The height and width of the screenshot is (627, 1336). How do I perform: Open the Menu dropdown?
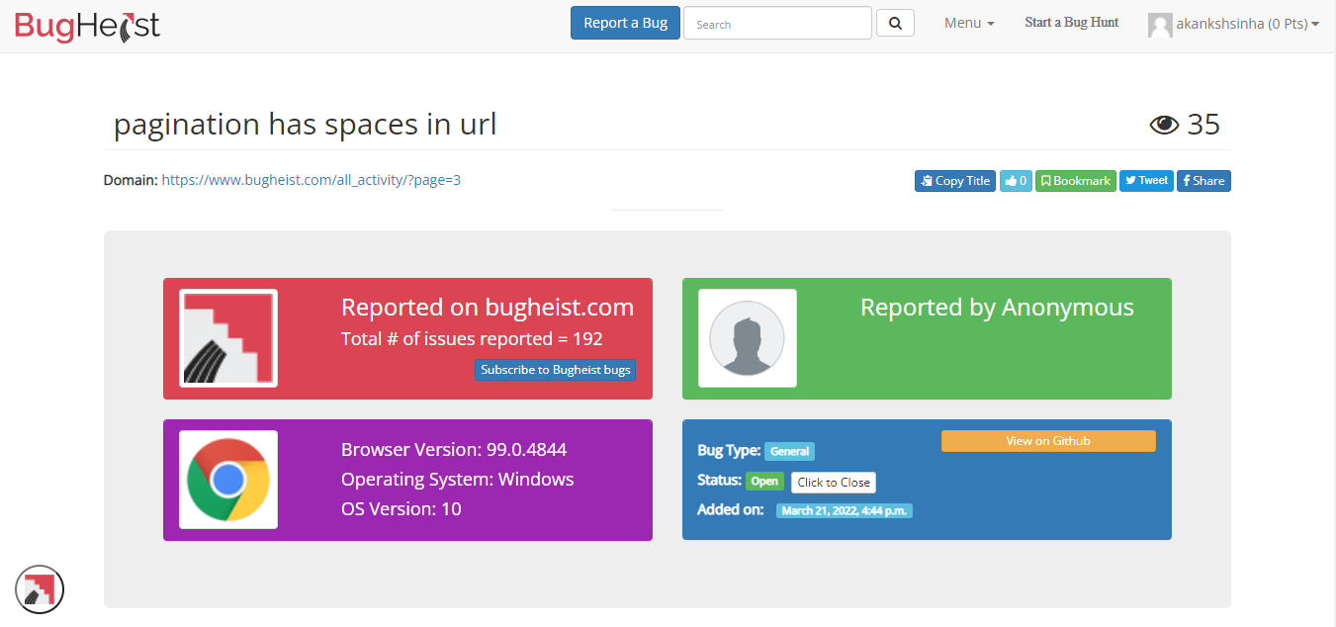click(x=967, y=22)
